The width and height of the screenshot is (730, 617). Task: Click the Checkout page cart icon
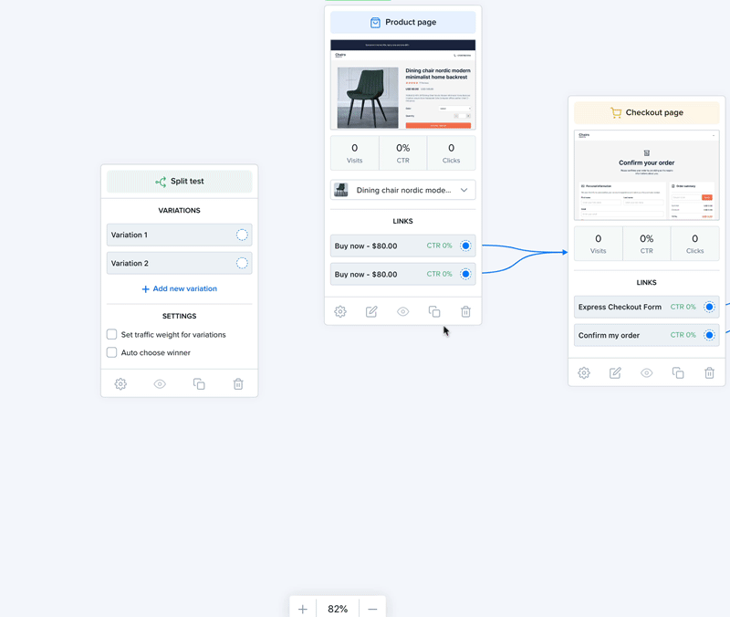tap(616, 112)
